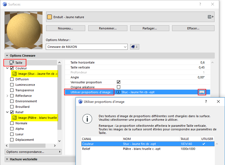Image resolution: width=225 pixels, height=165 pixels.
Task: Open Options correspondance menu button
Action: 33,152
